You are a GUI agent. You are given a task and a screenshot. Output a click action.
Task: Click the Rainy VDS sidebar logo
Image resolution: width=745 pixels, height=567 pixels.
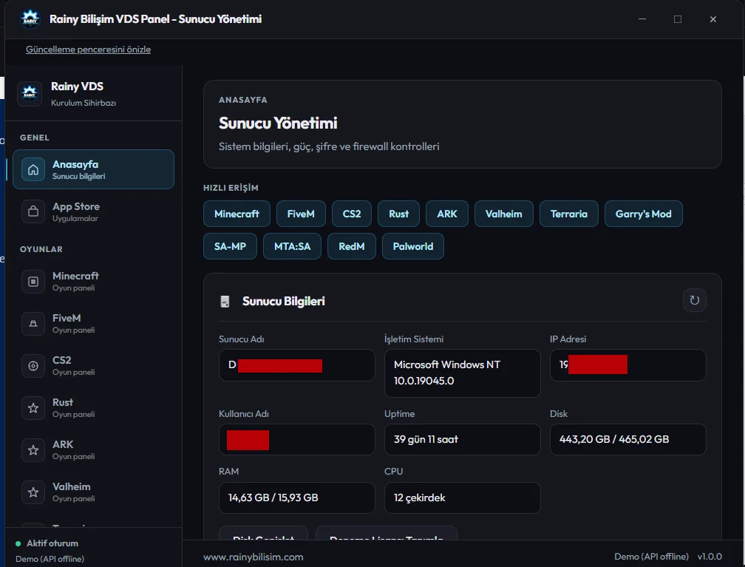30,93
